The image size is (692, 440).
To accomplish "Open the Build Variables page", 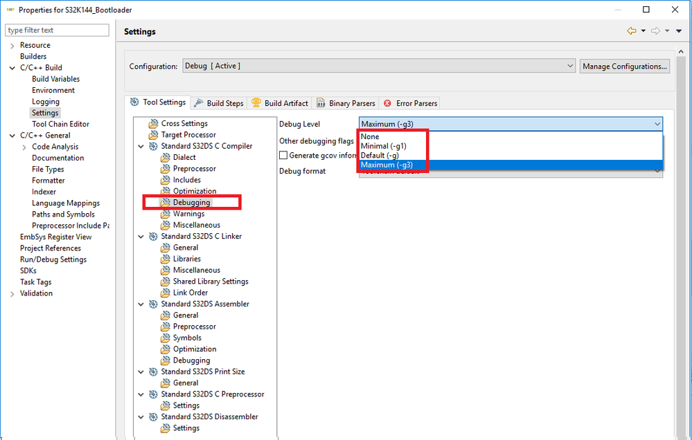I will (55, 79).
